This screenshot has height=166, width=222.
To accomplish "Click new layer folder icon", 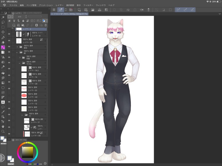I will pos(23,25).
